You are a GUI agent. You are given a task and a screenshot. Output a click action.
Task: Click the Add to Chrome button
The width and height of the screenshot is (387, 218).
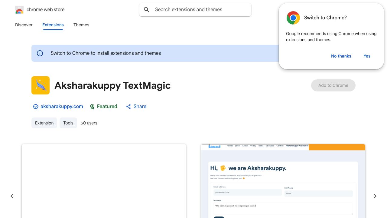333,85
